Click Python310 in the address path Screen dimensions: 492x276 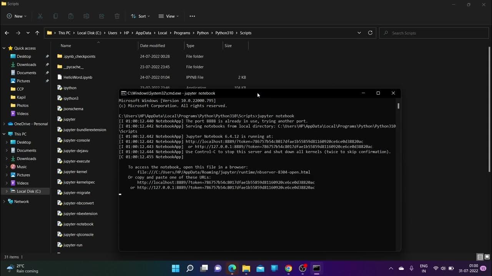(x=224, y=33)
